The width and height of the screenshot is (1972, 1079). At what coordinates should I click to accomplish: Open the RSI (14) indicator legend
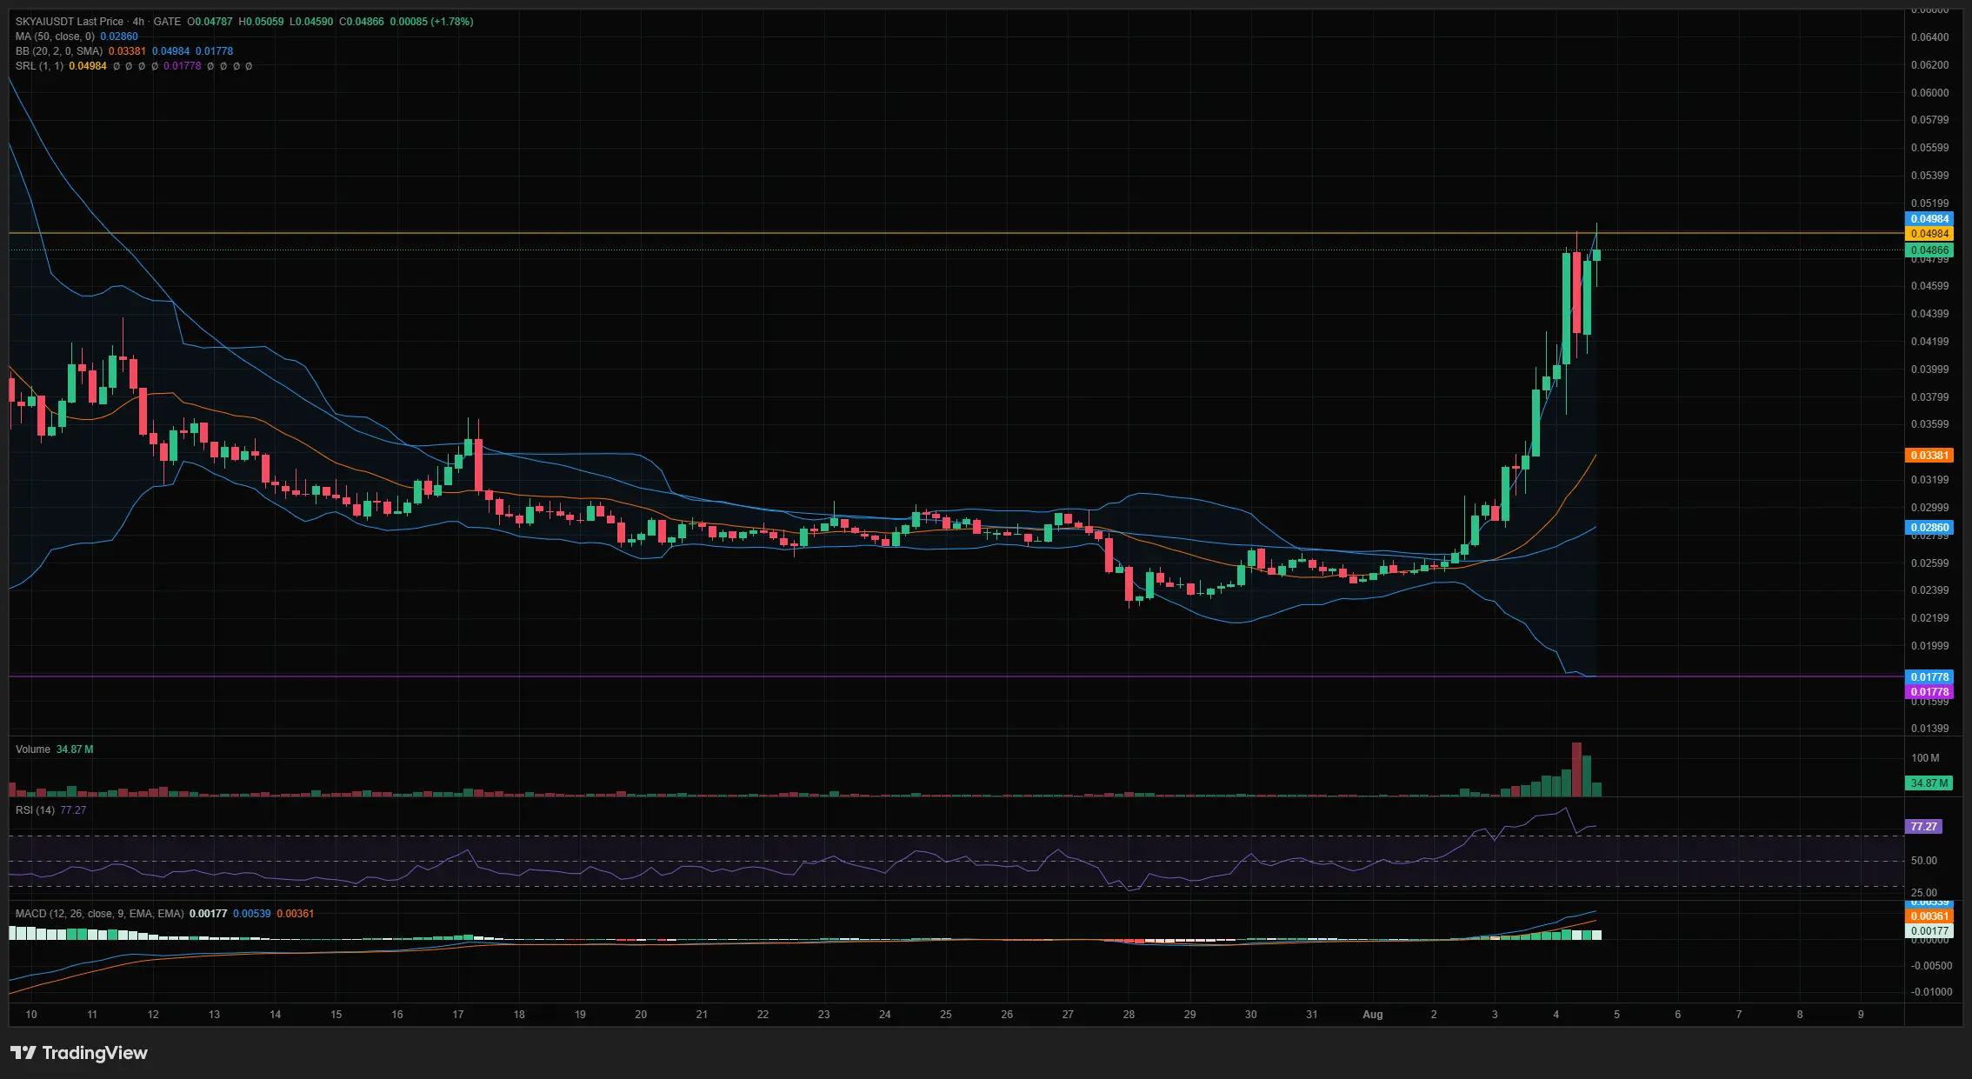35,810
